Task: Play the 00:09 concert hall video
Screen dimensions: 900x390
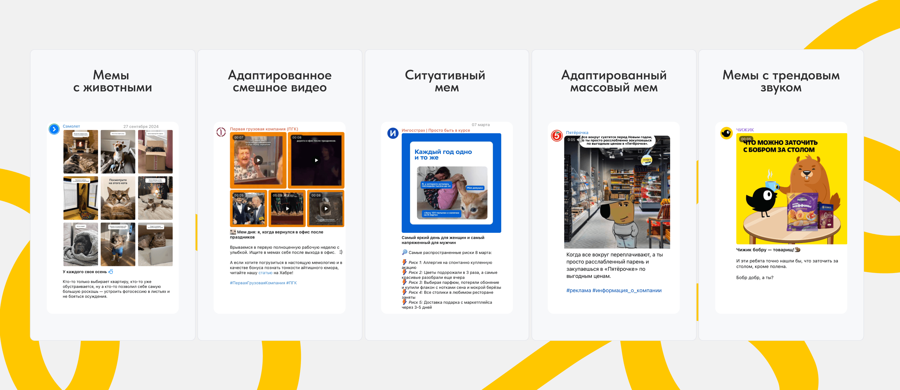Action: pos(287,208)
